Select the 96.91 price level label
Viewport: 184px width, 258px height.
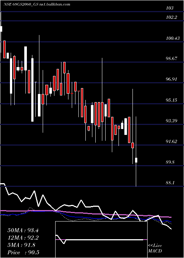pos(171,79)
